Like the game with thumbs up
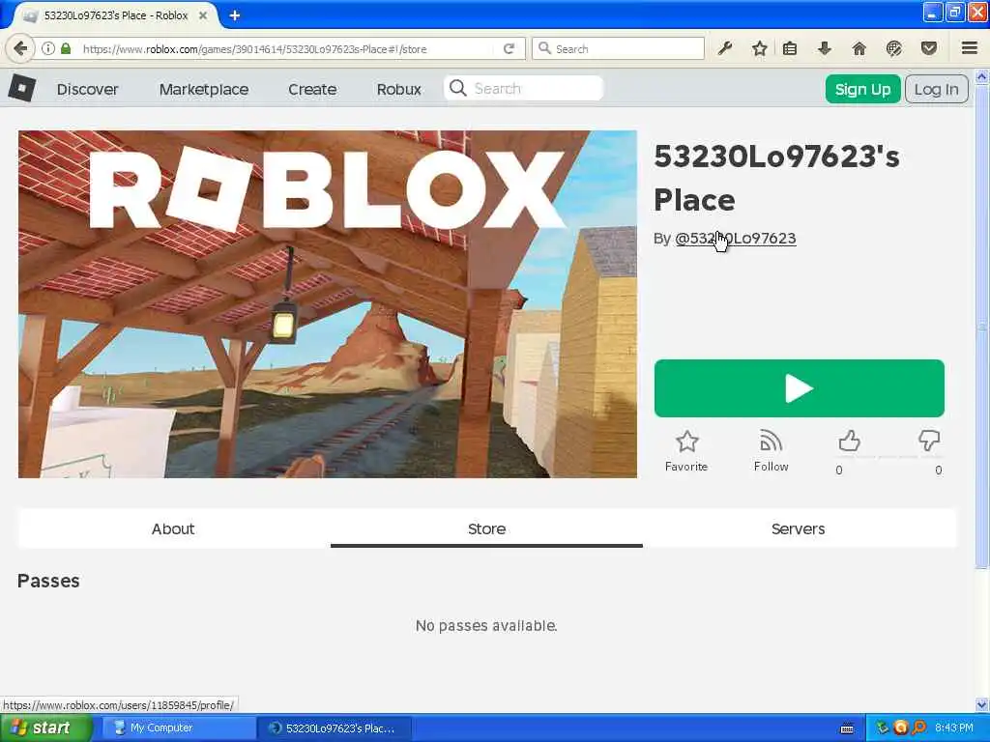The width and height of the screenshot is (990, 742). coord(849,441)
